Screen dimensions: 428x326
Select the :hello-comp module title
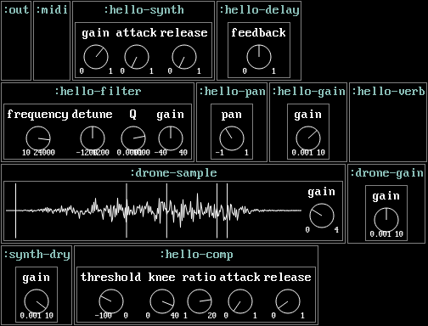[196, 255]
